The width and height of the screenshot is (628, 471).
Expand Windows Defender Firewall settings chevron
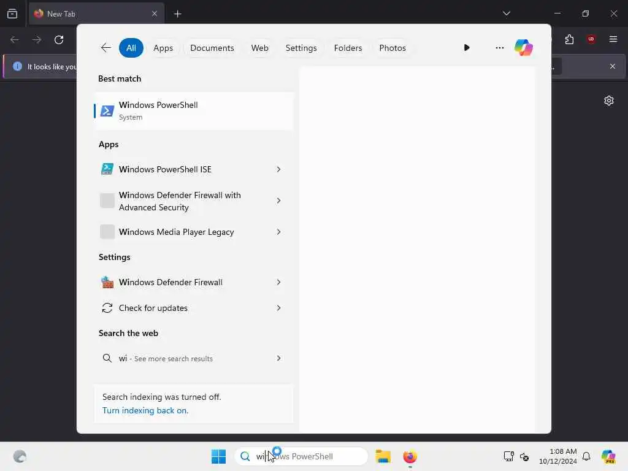pyautogui.click(x=279, y=282)
